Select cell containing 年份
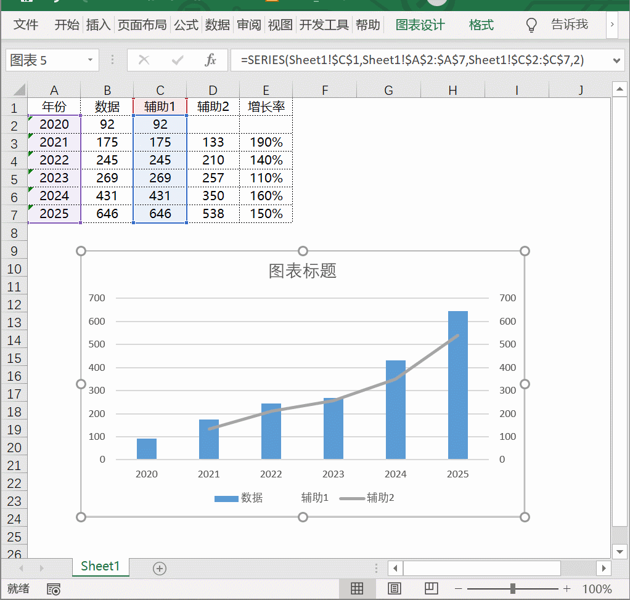This screenshot has height=600, width=630. pos(54,107)
